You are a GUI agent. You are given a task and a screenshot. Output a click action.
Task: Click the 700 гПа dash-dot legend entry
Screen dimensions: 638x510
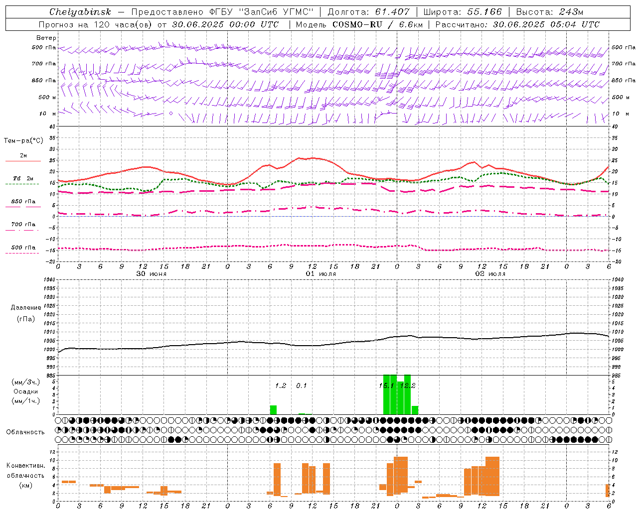(23, 225)
